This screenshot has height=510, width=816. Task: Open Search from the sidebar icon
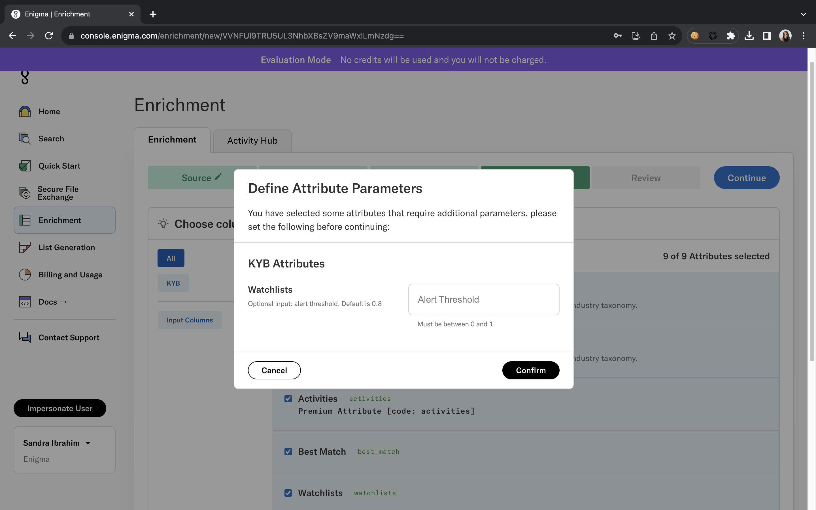click(25, 139)
